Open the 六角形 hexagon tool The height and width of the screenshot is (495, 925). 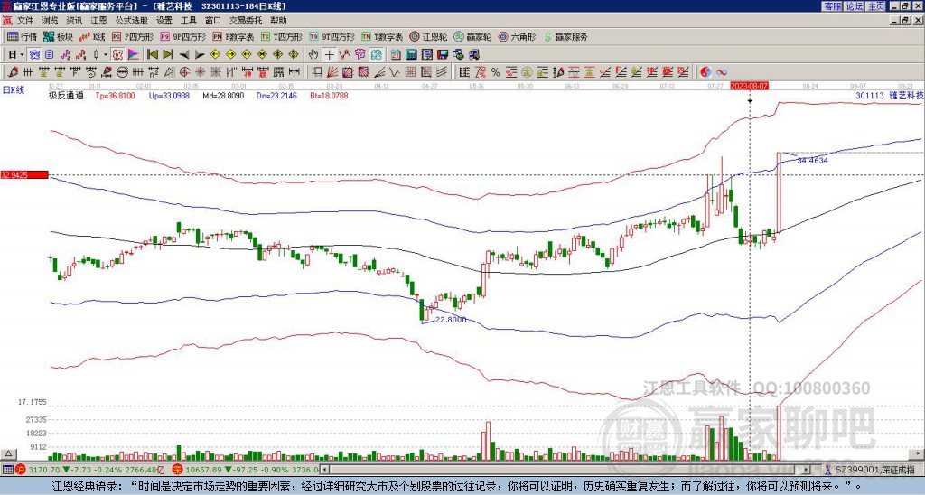[x=517, y=36]
